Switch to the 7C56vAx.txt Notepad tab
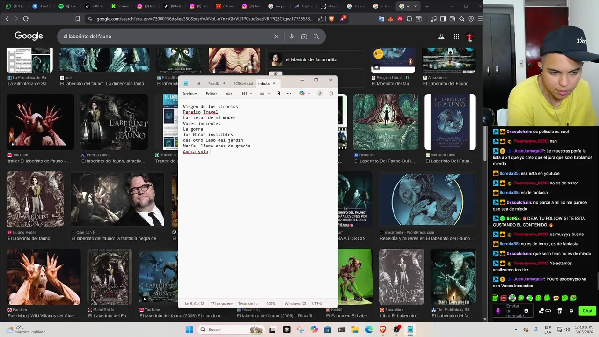 coord(243,83)
